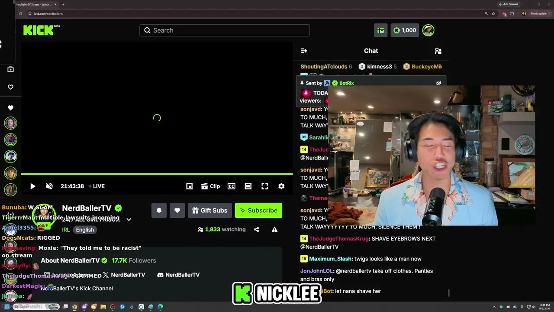Unmute the stream audio
554x312 pixels.
49,186
